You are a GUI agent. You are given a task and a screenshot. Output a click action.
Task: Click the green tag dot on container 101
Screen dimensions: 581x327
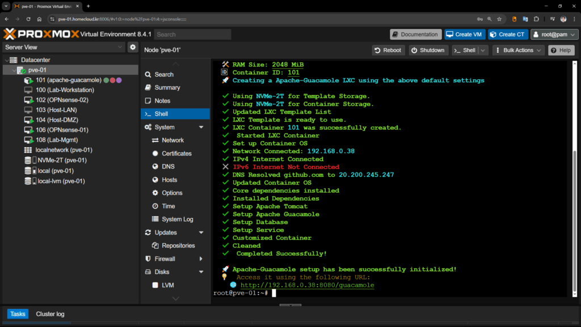click(x=106, y=80)
